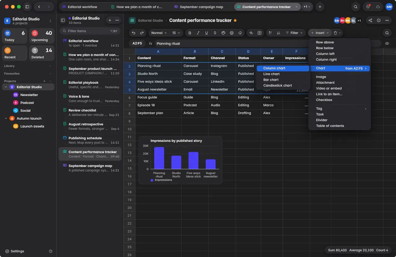This screenshot has height=257, width=396.
Task: Choose Table of contents from Insert menu
Action: (x=340, y=126)
